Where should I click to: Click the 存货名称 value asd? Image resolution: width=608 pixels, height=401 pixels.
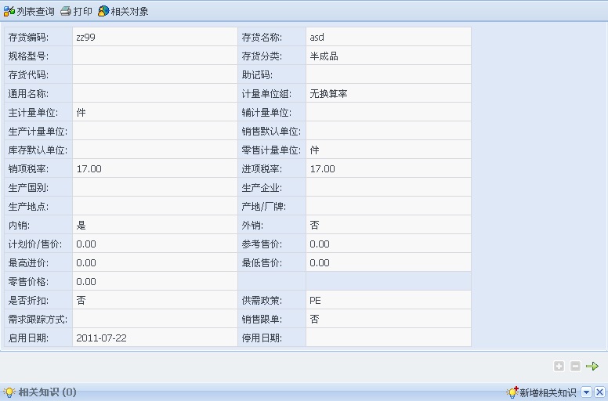click(317, 37)
